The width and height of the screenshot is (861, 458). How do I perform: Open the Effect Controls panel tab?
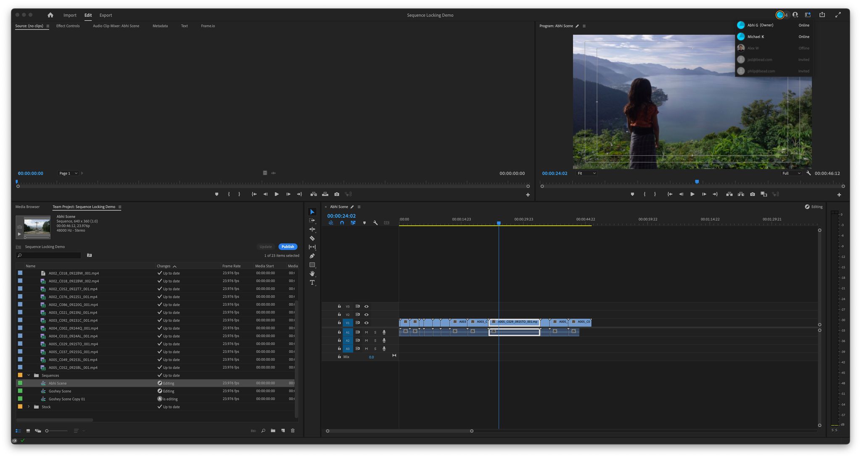[x=68, y=26]
